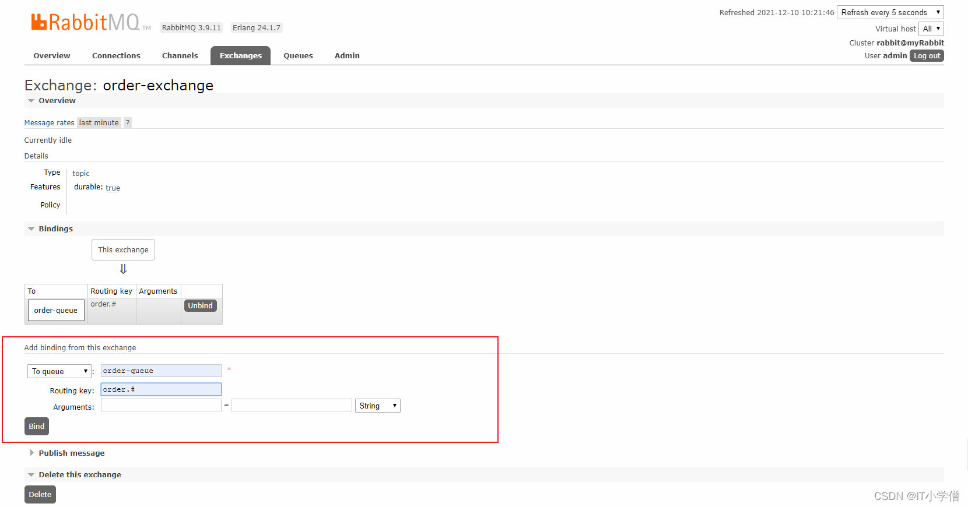Open the refresh interval dropdown
The height and width of the screenshot is (507, 968).
[x=890, y=12]
